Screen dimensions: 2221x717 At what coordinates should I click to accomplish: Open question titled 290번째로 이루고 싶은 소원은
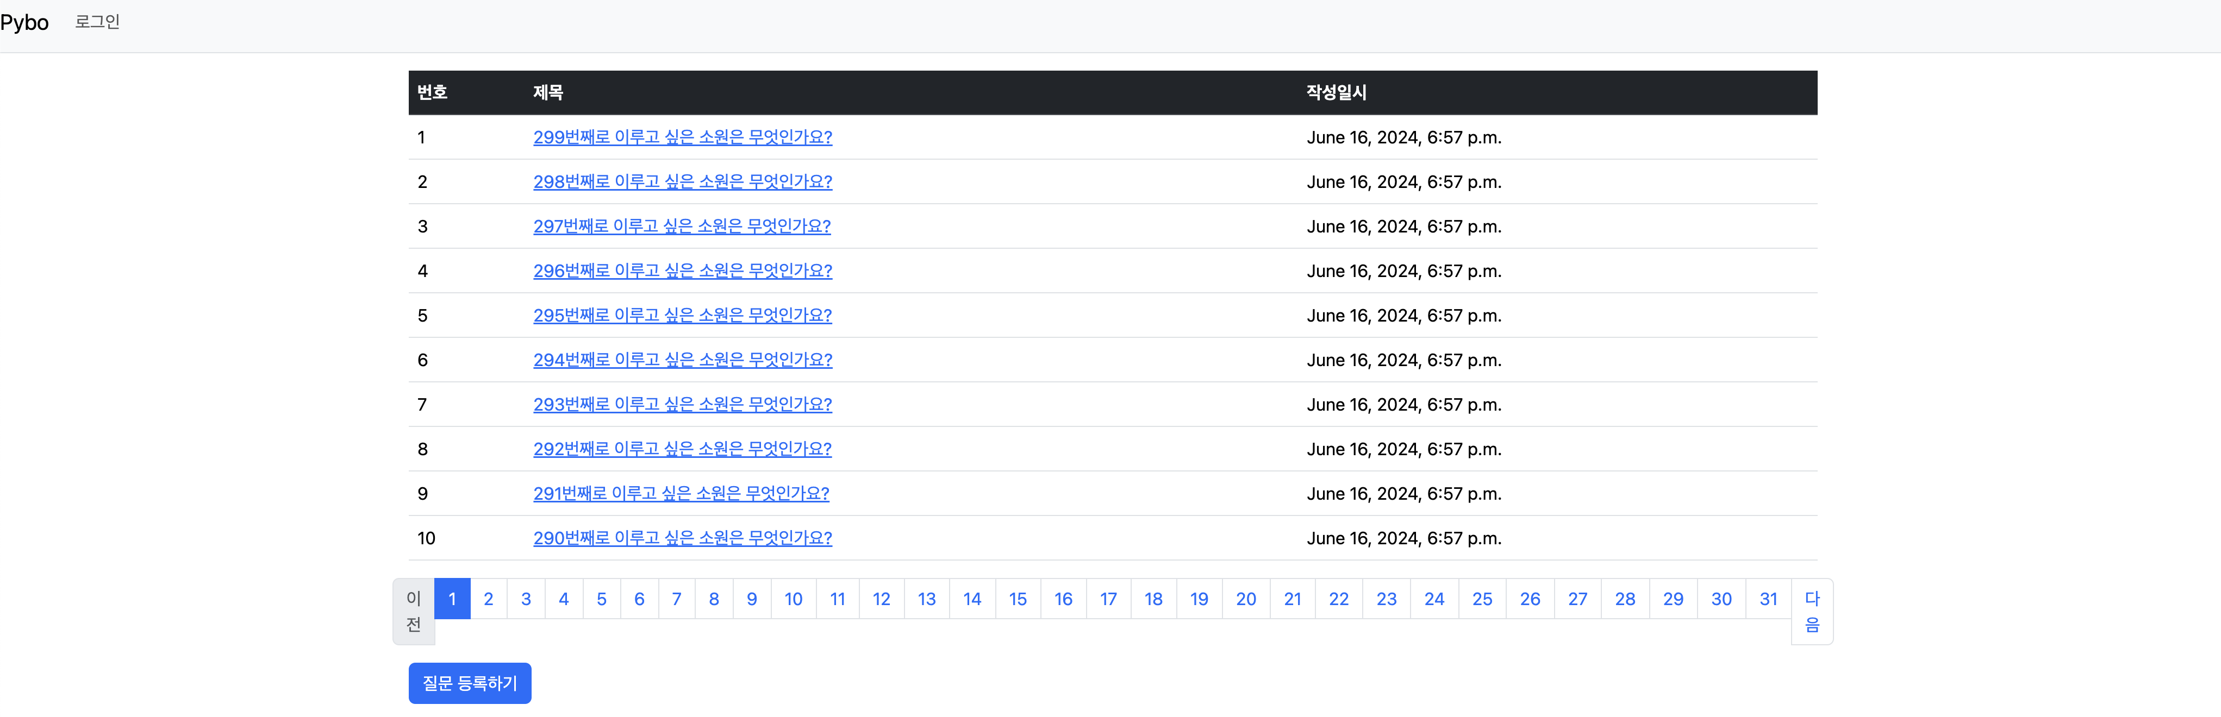pyautogui.click(x=682, y=538)
